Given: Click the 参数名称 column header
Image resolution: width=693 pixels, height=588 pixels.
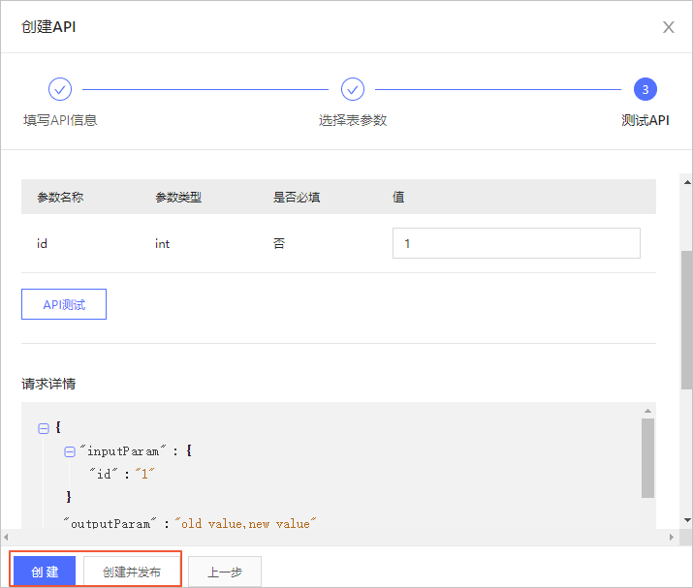Looking at the screenshot, I should pos(60,197).
